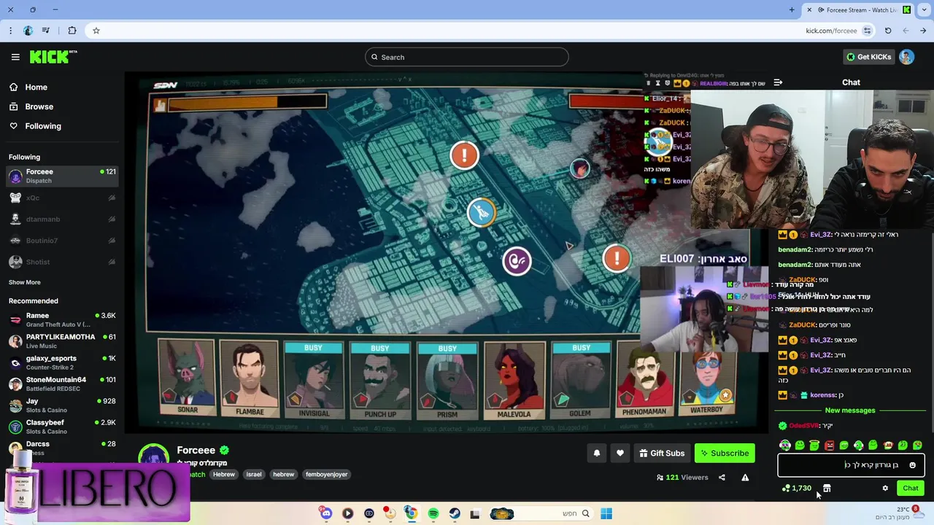934x525 pixels.
Task: Open Ramee recommended channel
Action: [x=62, y=319]
